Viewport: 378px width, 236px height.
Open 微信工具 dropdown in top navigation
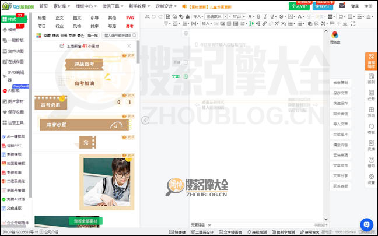pos(113,6)
